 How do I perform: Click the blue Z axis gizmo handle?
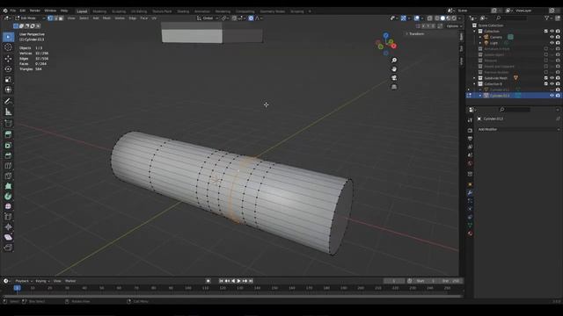tap(385, 35)
